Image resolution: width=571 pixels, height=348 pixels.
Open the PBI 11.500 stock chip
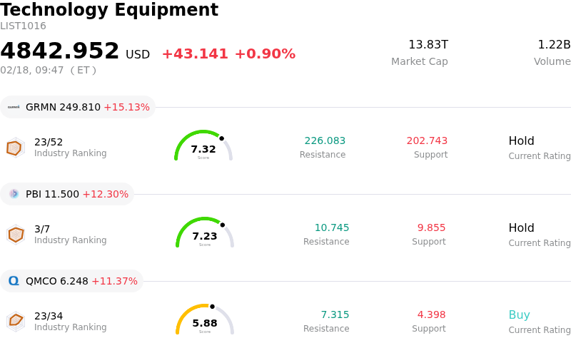pos(67,194)
